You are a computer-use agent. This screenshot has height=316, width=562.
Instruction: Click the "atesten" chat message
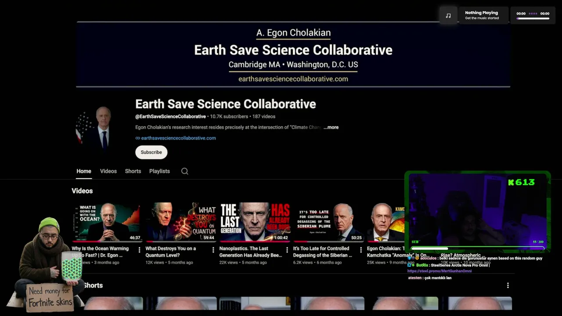pyautogui.click(x=430, y=278)
